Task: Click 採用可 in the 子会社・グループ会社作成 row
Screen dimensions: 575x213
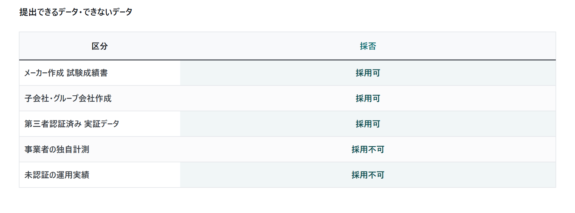Action: click(x=368, y=99)
